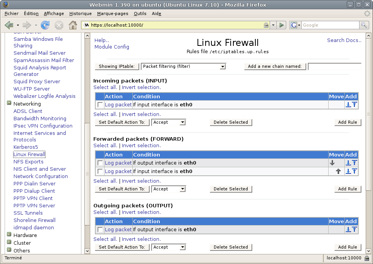Add rule below FORWARD output interface rule

(x=348, y=163)
